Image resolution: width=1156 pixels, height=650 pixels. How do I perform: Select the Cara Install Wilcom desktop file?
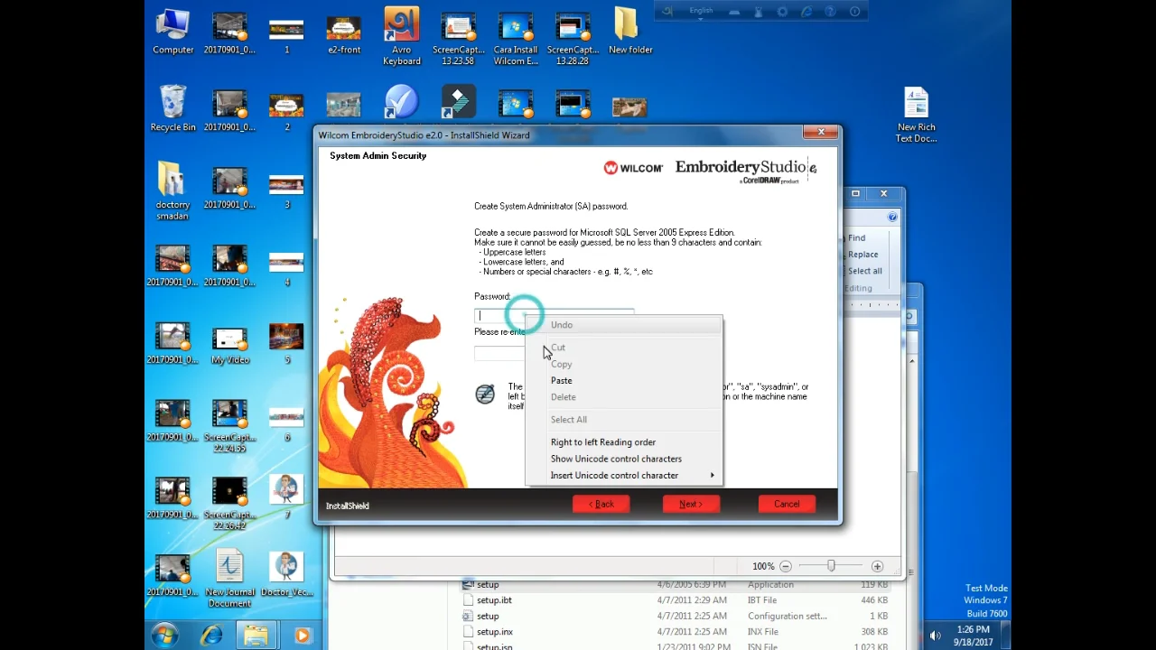[516, 39]
